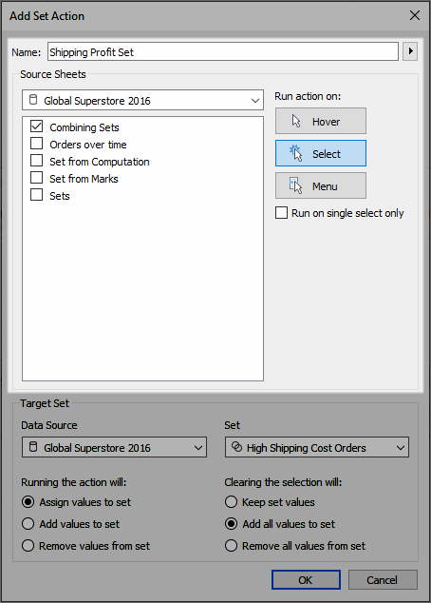Confirm with the OK button
Screen dimensions: 431x603
tap(306, 579)
